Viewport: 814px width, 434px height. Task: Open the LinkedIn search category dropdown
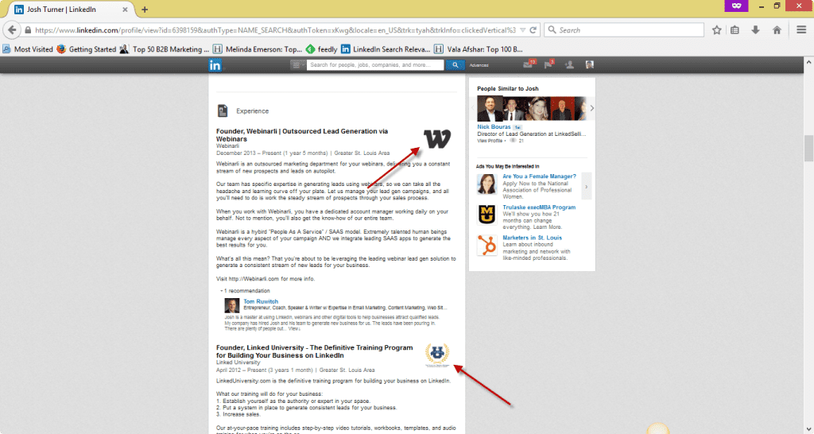pos(297,65)
